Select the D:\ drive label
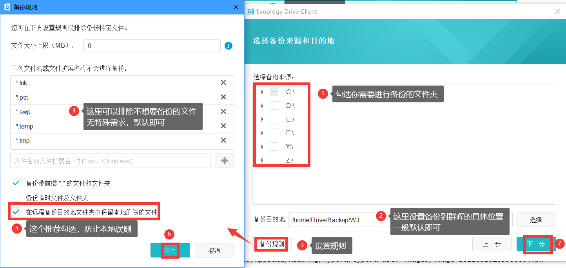The height and width of the screenshot is (268, 566). tap(290, 105)
